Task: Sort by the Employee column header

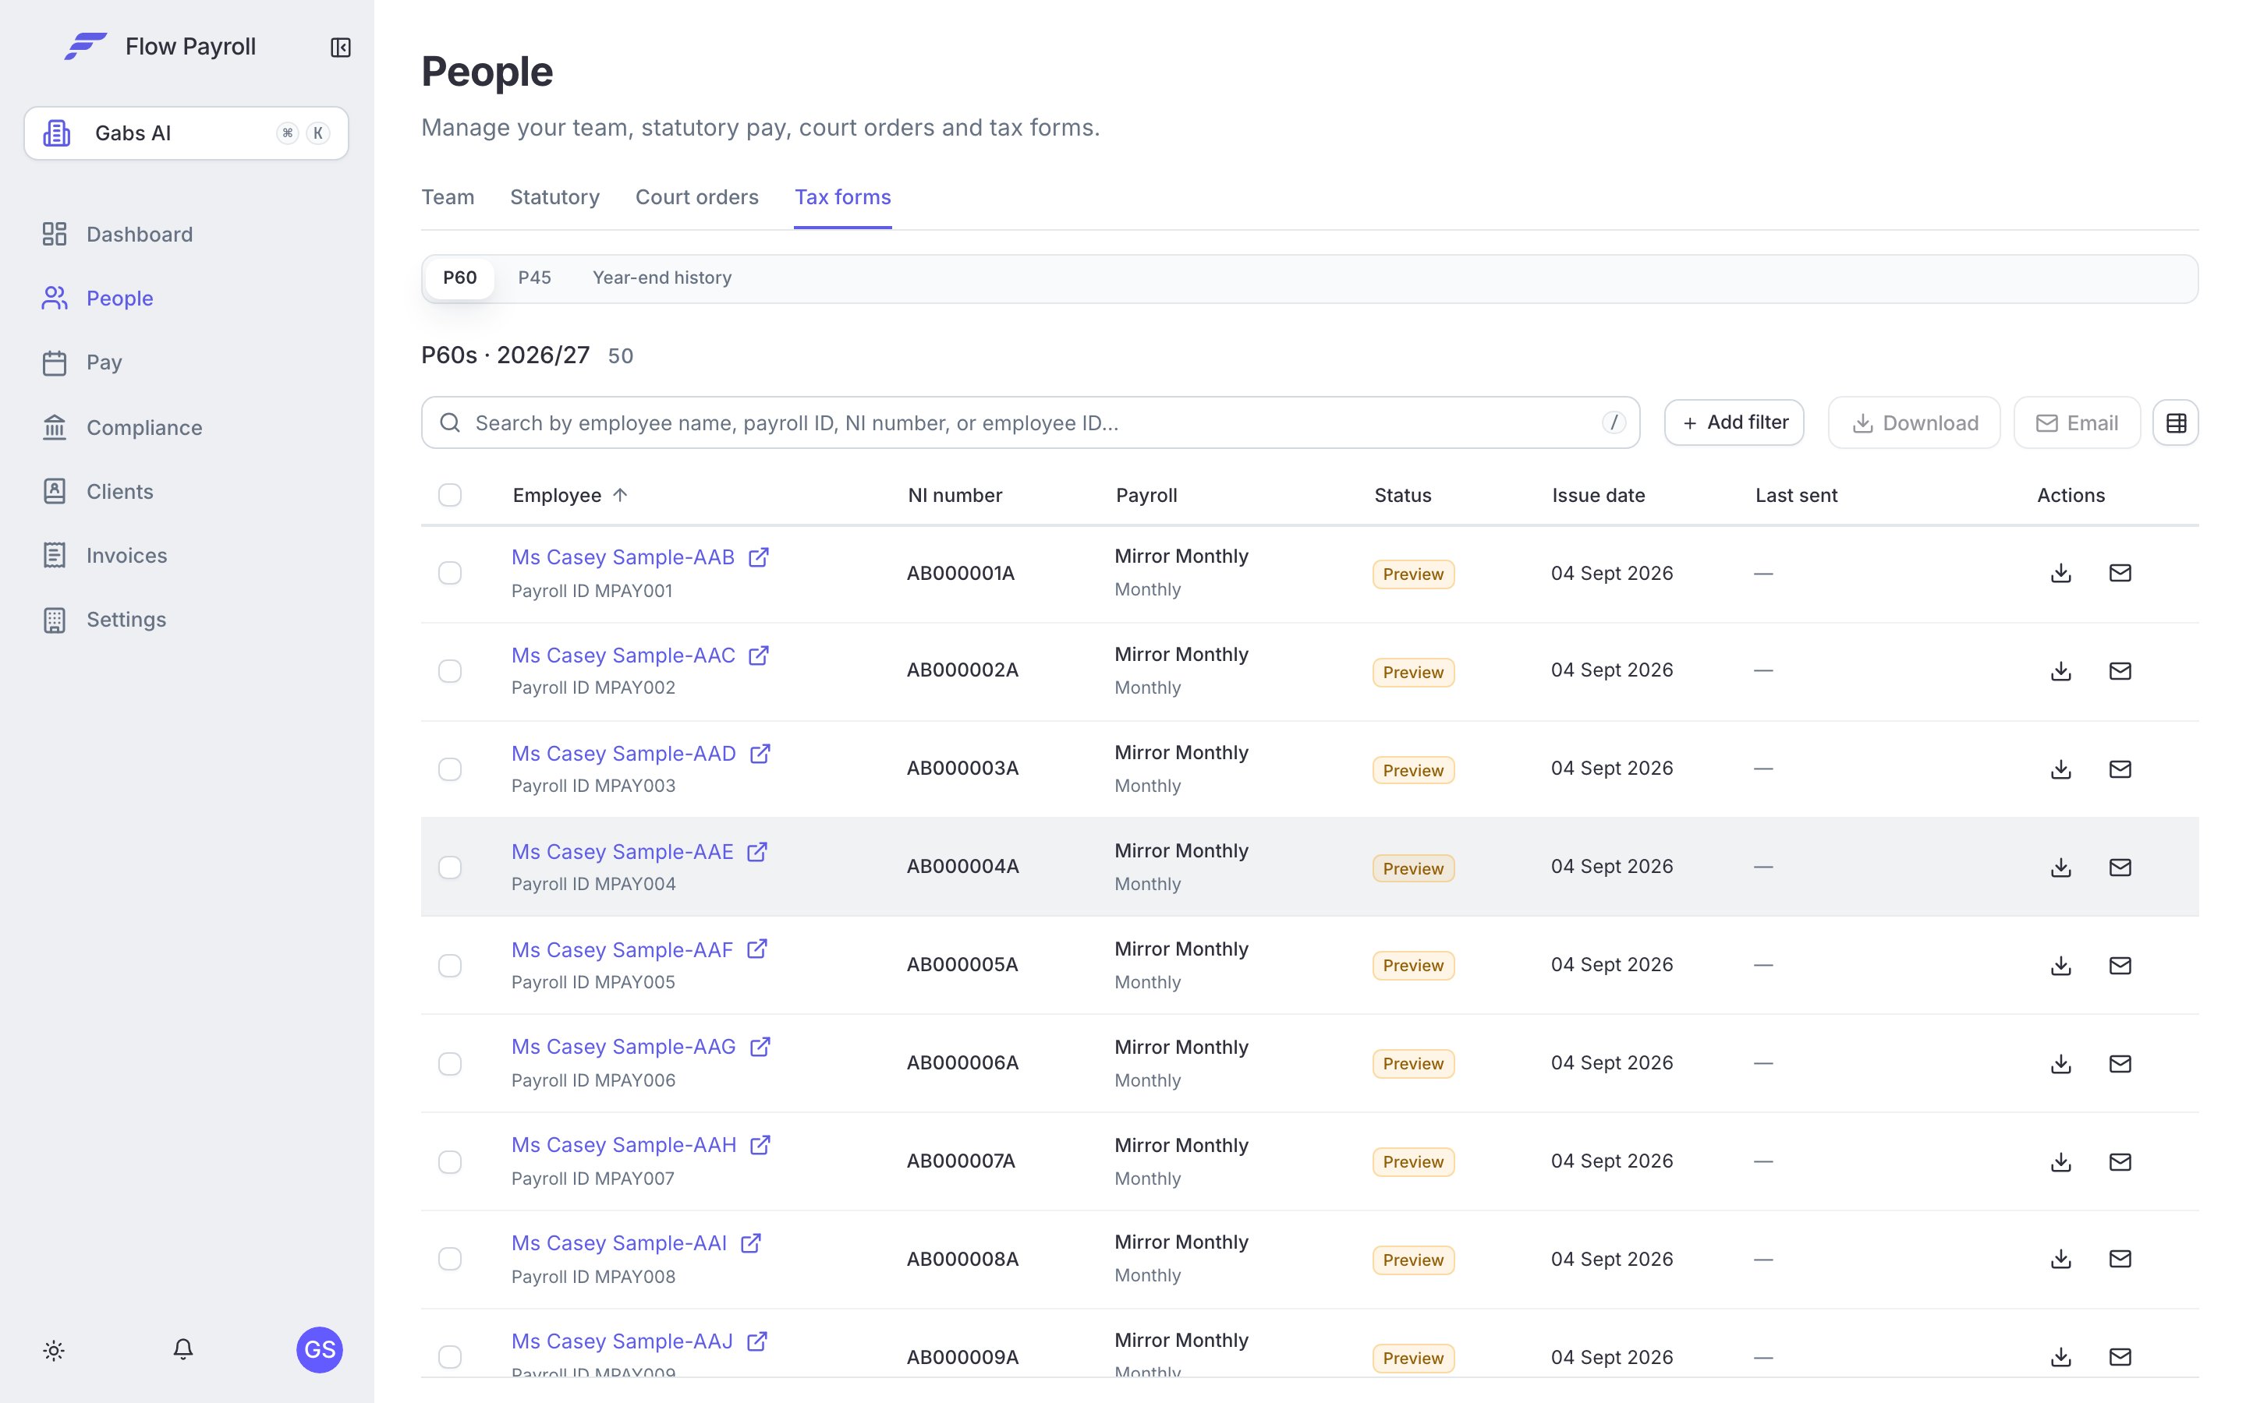Action: point(570,496)
